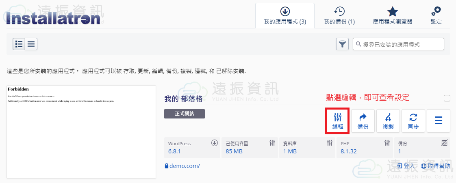Tick the checkbox for 我的 部落格

click(447, 98)
